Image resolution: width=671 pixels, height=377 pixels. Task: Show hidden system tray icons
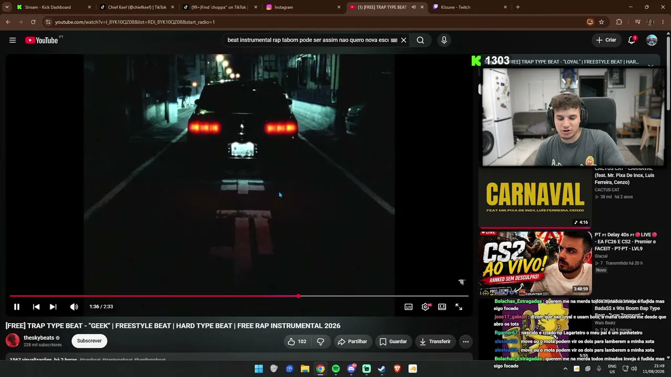[x=565, y=369]
